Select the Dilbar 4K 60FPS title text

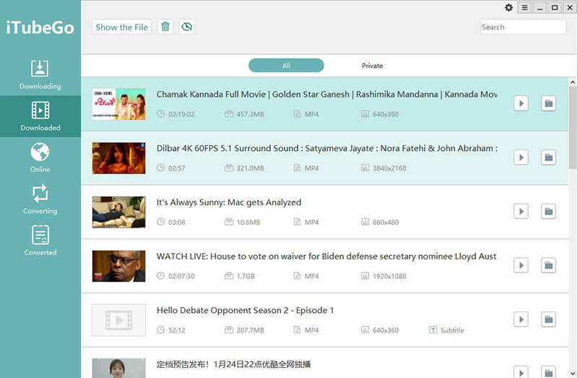[327, 148]
